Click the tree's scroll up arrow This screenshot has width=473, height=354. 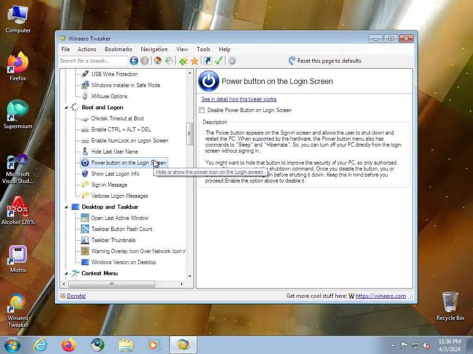pos(190,73)
